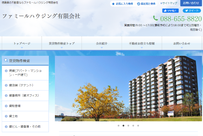
Task: Click the blue お問い合わせ header button
Action: tap(191, 3)
